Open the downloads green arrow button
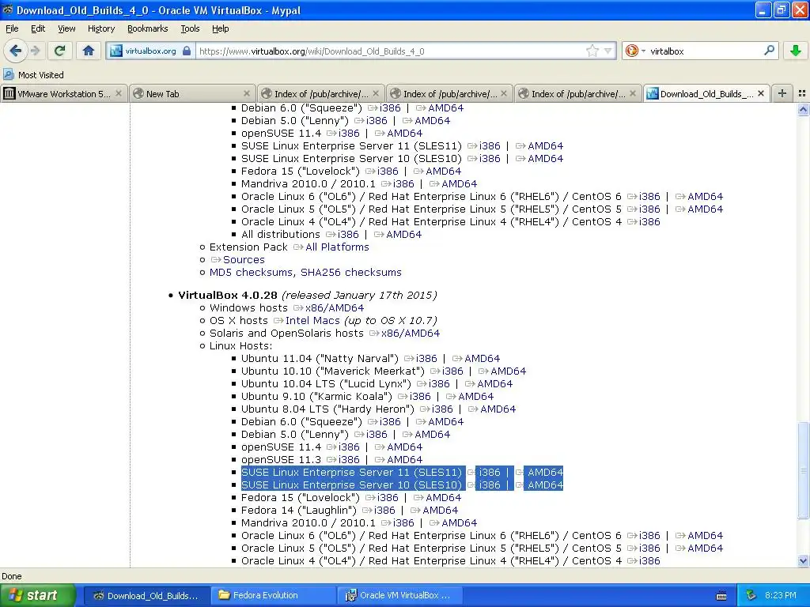The image size is (810, 607). (796, 51)
